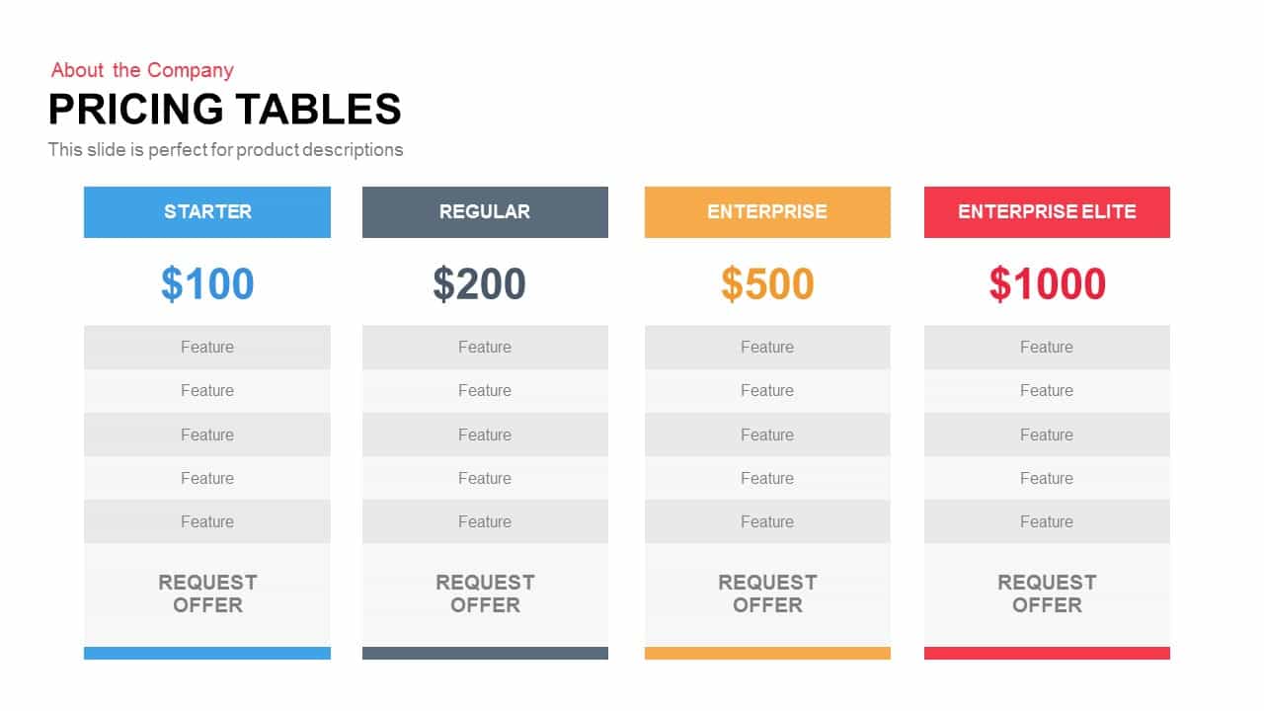The height and width of the screenshot is (711, 1264).
Task: Select the red $1000 price
Action: pyautogui.click(x=1047, y=284)
